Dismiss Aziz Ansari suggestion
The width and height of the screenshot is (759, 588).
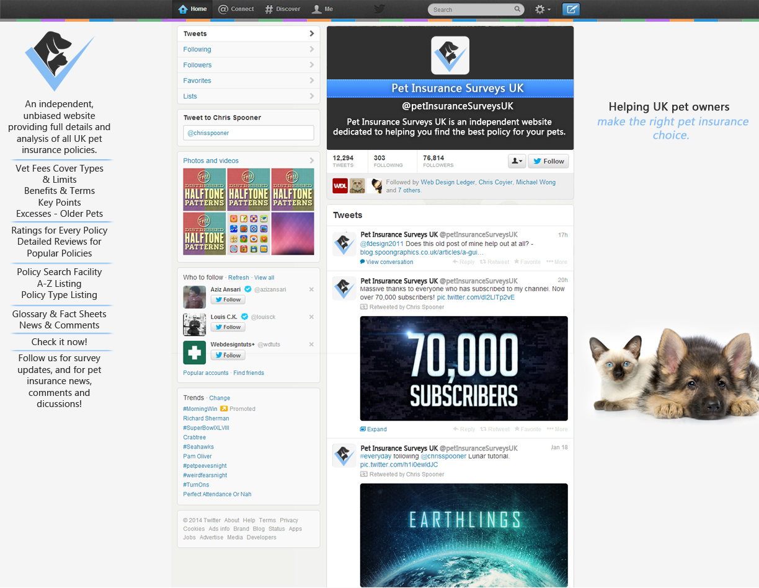tap(311, 289)
